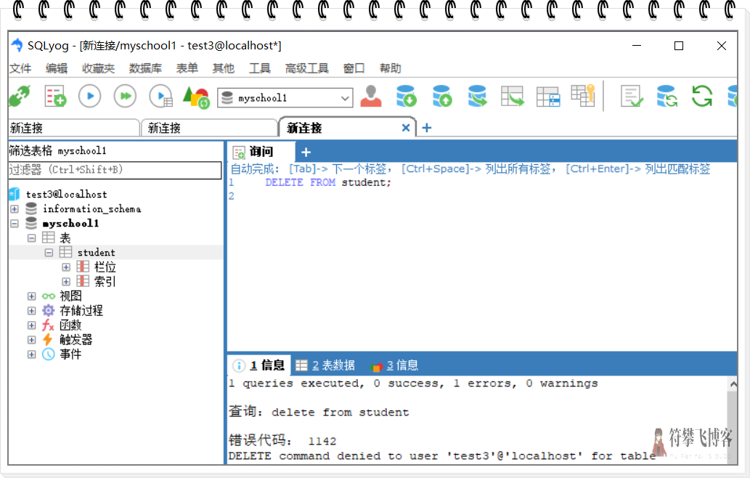Open the 文件 menu
The height and width of the screenshot is (478, 750).
[20, 68]
